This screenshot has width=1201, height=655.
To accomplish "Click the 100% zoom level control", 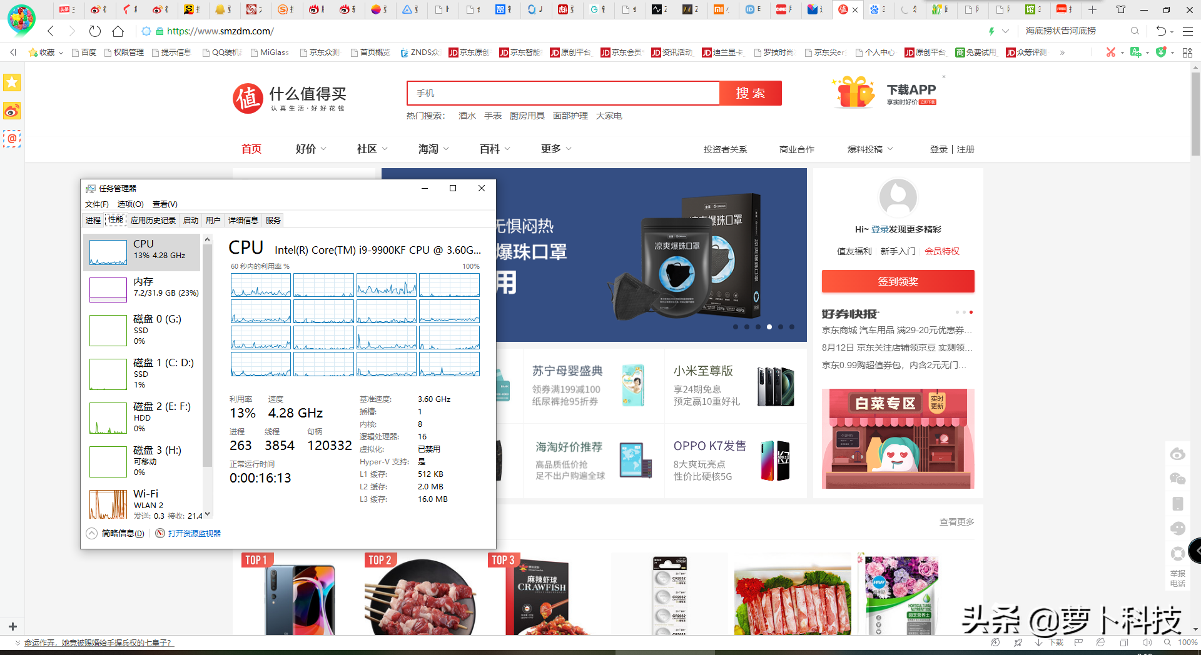I will coord(1187,642).
